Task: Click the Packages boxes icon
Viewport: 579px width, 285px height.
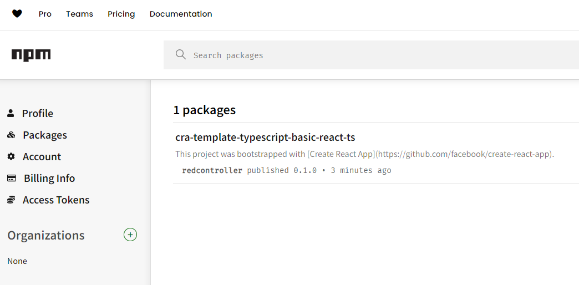Action: 11,135
